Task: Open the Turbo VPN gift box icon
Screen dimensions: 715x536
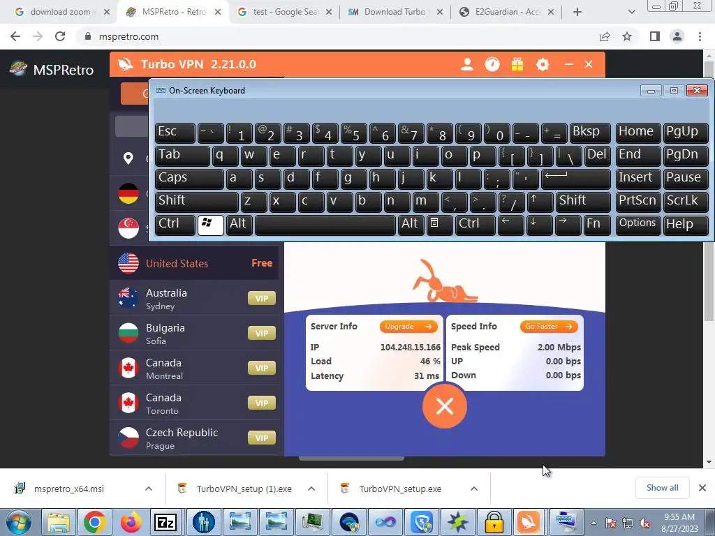Action: click(517, 64)
